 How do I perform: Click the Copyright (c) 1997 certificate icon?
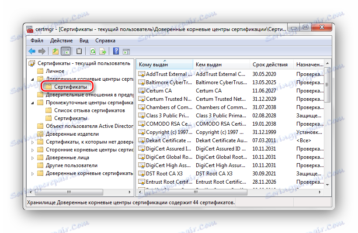[142, 132]
